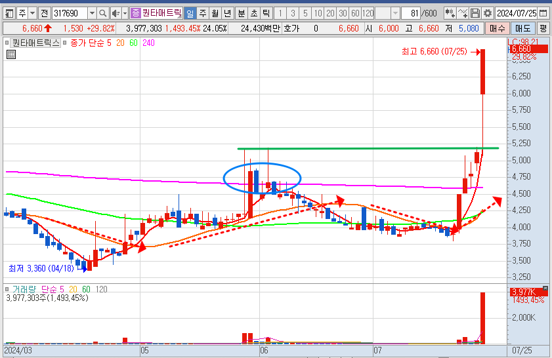Open the 주 market type dropdown arrow
The height and width of the screenshot is (358, 552).
tap(32, 13)
